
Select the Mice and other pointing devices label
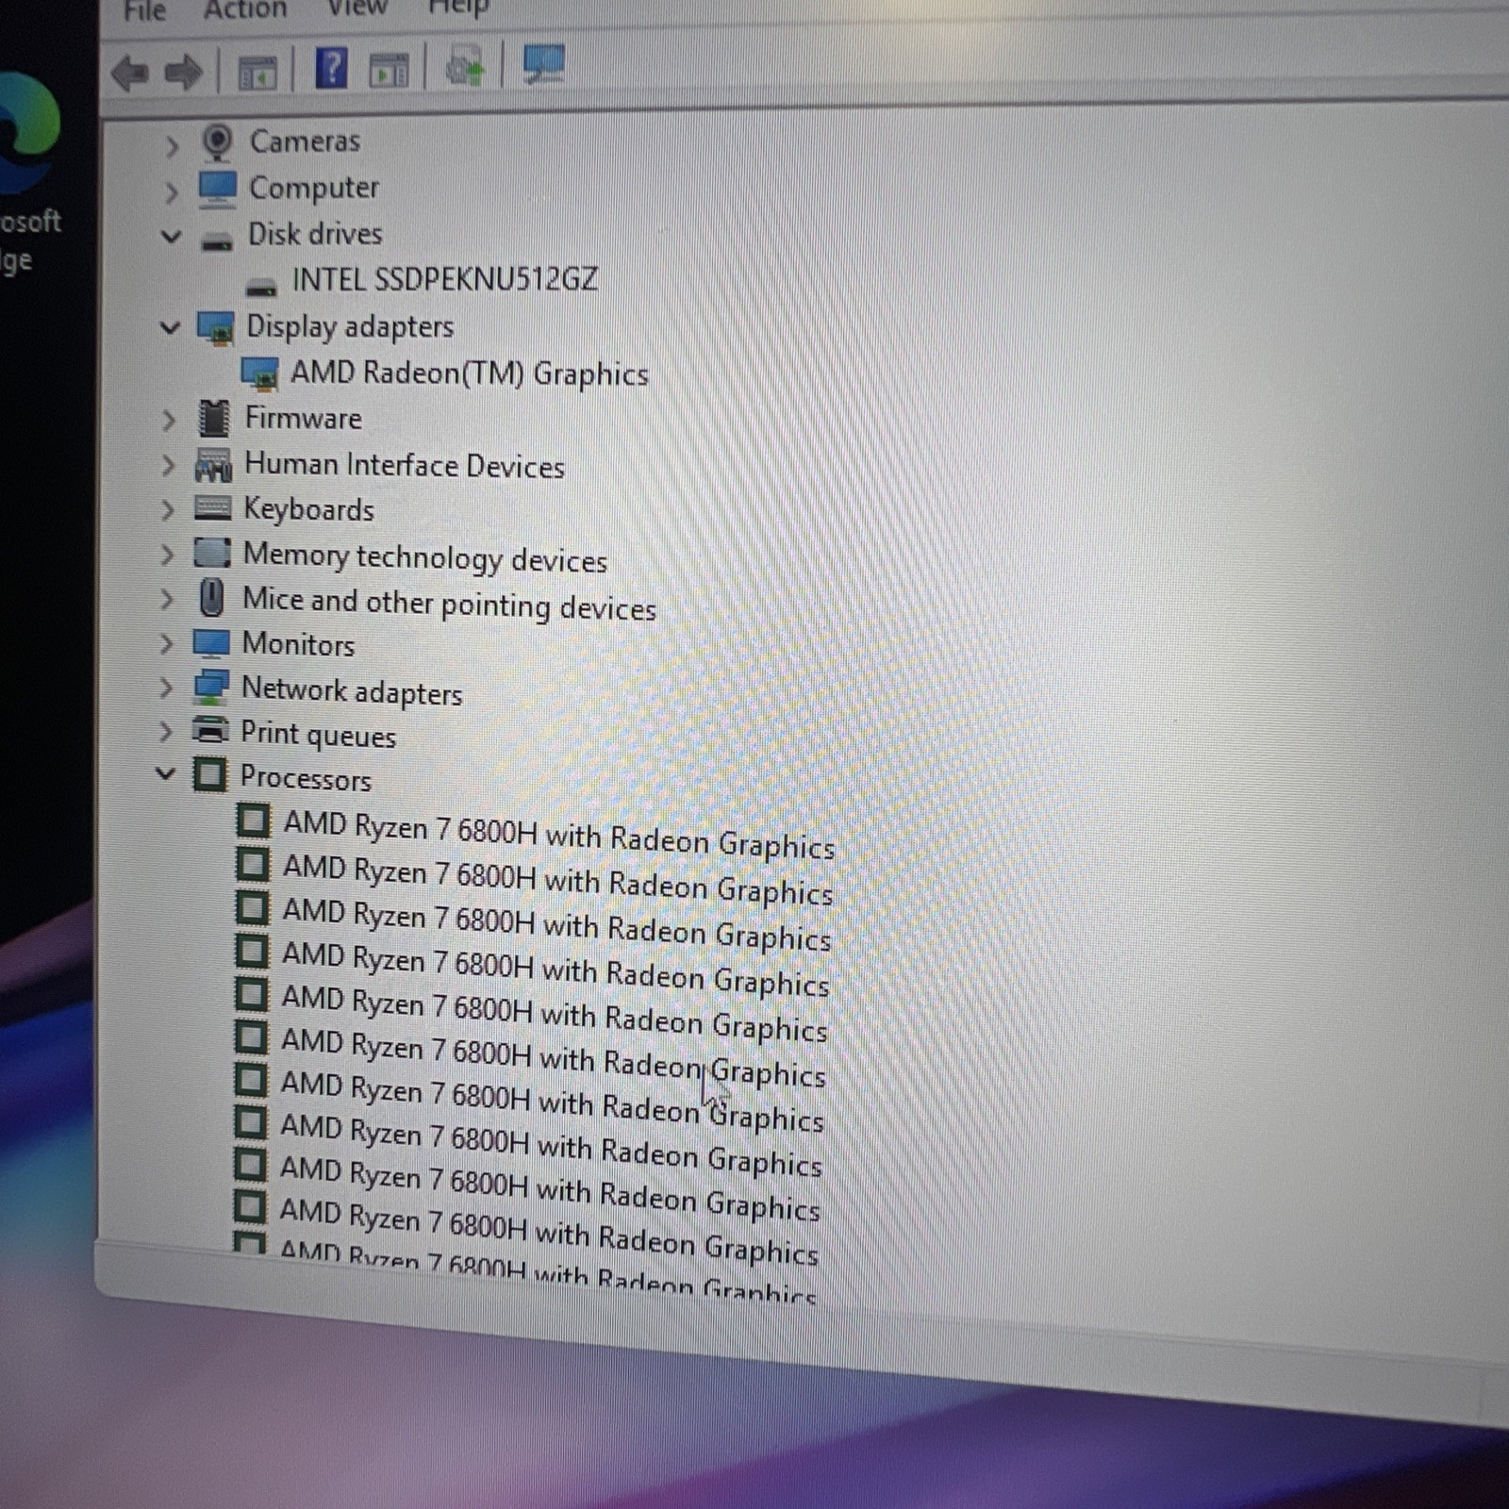pos(449,604)
